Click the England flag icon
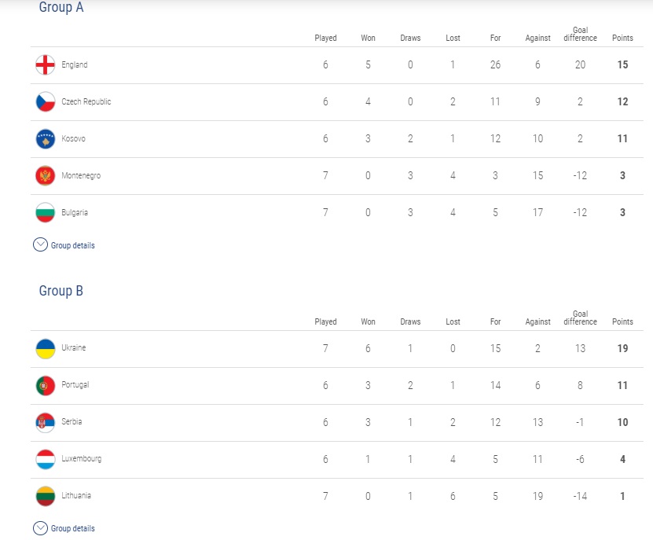This screenshot has width=653, height=540. 46,65
